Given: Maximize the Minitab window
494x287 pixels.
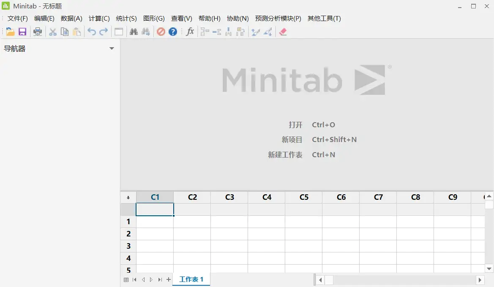Looking at the screenshot, I should (x=473, y=6).
